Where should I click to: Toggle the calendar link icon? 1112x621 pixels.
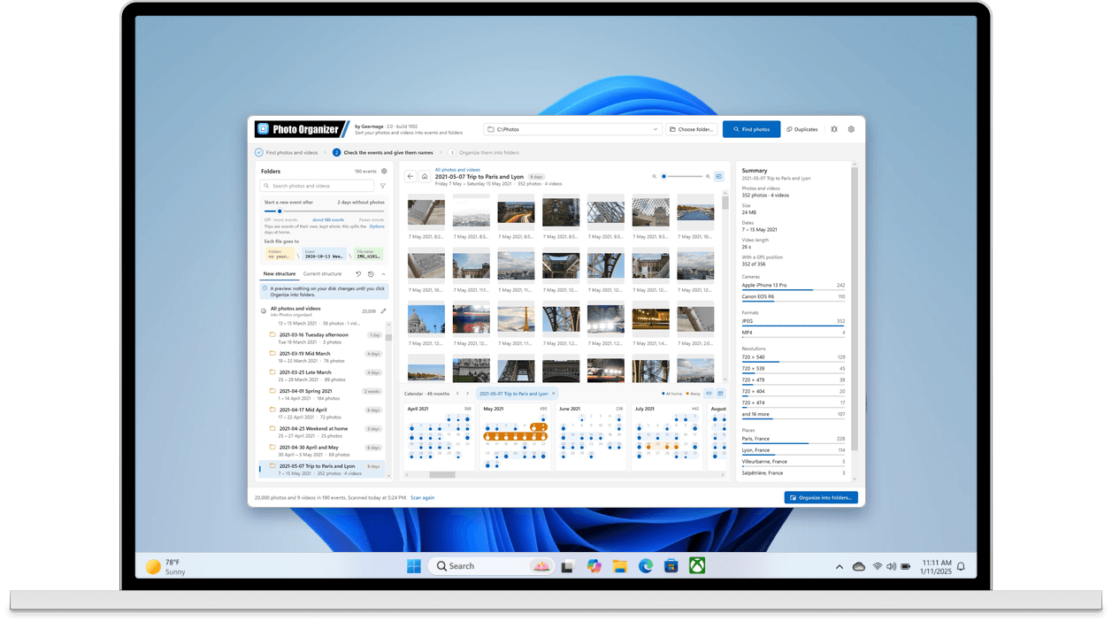[x=709, y=394]
